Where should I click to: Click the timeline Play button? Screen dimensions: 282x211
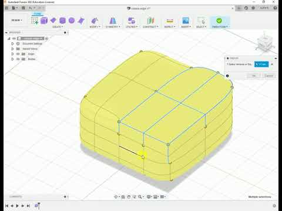18,206
